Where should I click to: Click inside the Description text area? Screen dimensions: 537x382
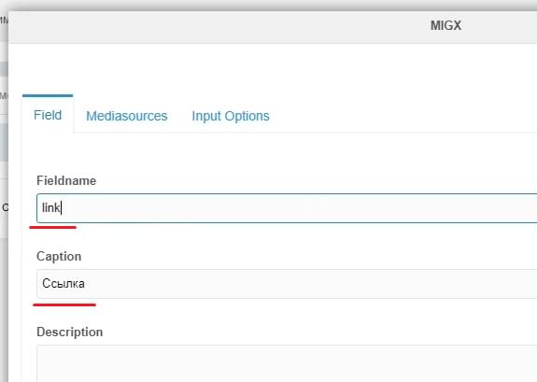tap(287, 363)
